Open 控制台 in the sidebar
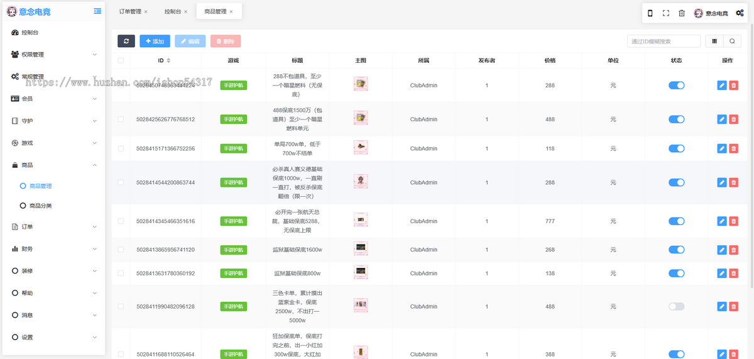754x359 pixels. (54, 32)
